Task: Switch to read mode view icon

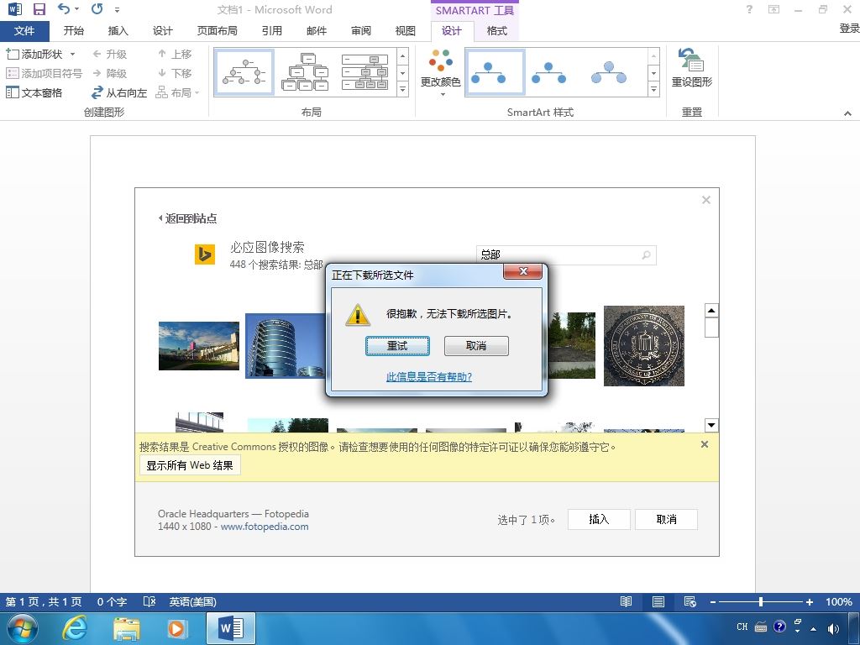Action: tap(626, 601)
